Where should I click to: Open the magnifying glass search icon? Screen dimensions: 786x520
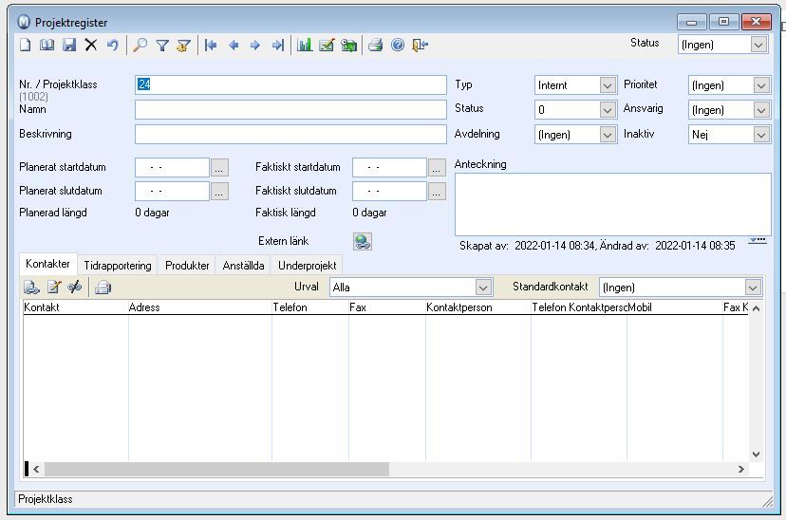[140, 46]
